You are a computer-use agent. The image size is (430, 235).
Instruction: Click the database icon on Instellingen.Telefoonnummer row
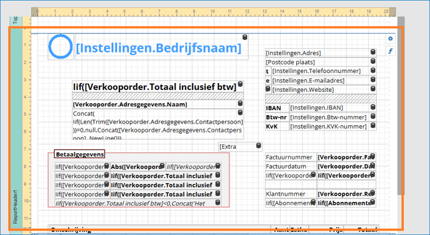[x=373, y=70]
